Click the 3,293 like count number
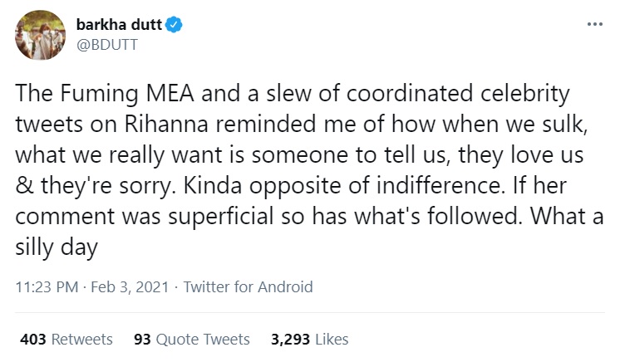Viewport: 620px width, 362px height. pos(290,339)
